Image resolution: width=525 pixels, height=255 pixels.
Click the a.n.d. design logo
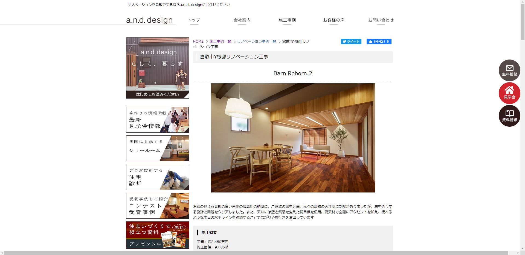click(150, 20)
